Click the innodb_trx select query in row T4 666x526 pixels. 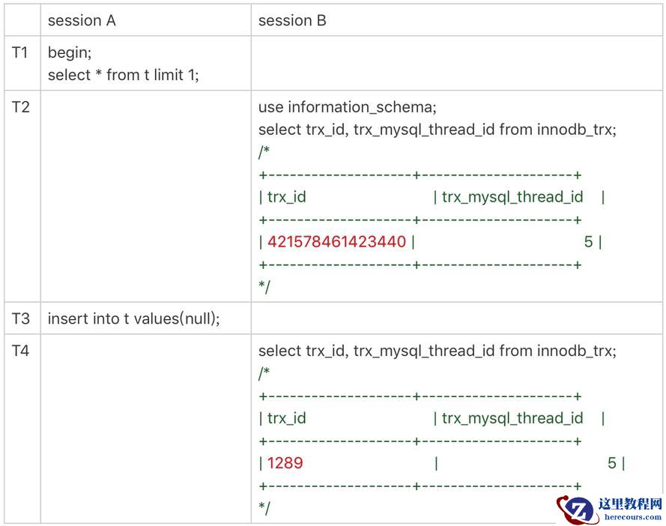438,350
